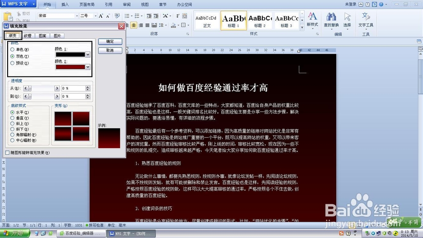Click the 选择 cursor arrow tool

(x=347, y=20)
